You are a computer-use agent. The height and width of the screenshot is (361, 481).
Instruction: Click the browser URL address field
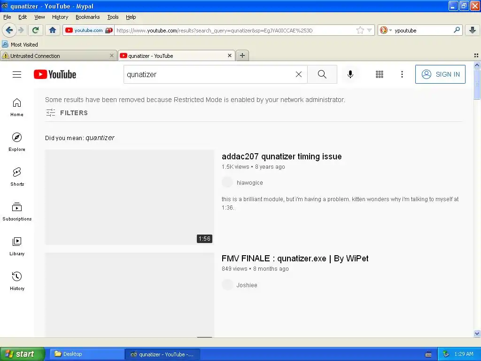pyautogui.click(x=235, y=30)
